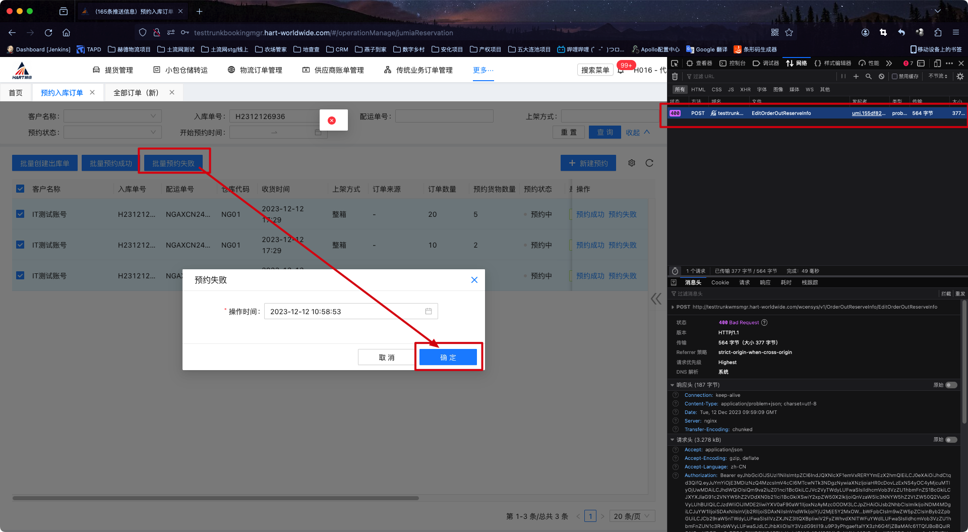
Task: Click the browser reload icon
Action: [x=48, y=33]
